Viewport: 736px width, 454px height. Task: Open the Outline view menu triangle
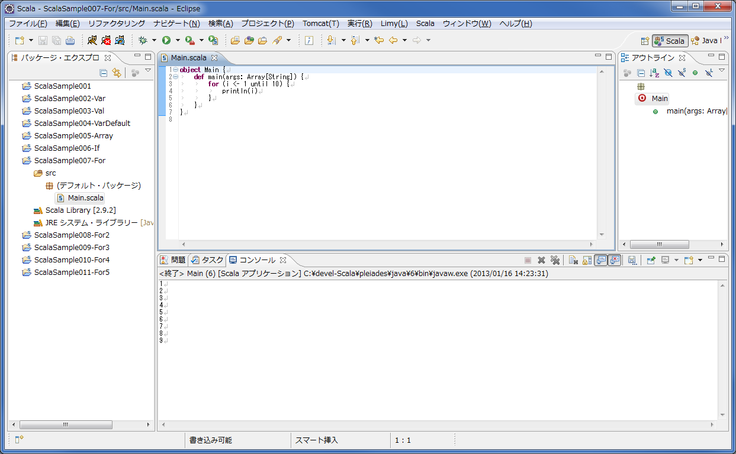(x=722, y=71)
